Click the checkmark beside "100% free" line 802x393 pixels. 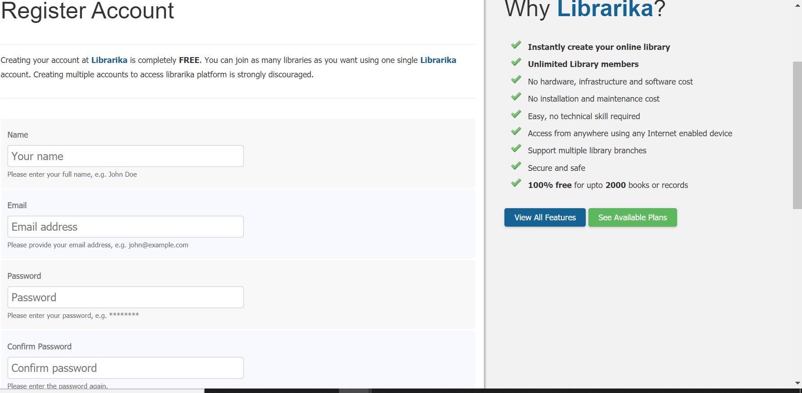[516, 183]
